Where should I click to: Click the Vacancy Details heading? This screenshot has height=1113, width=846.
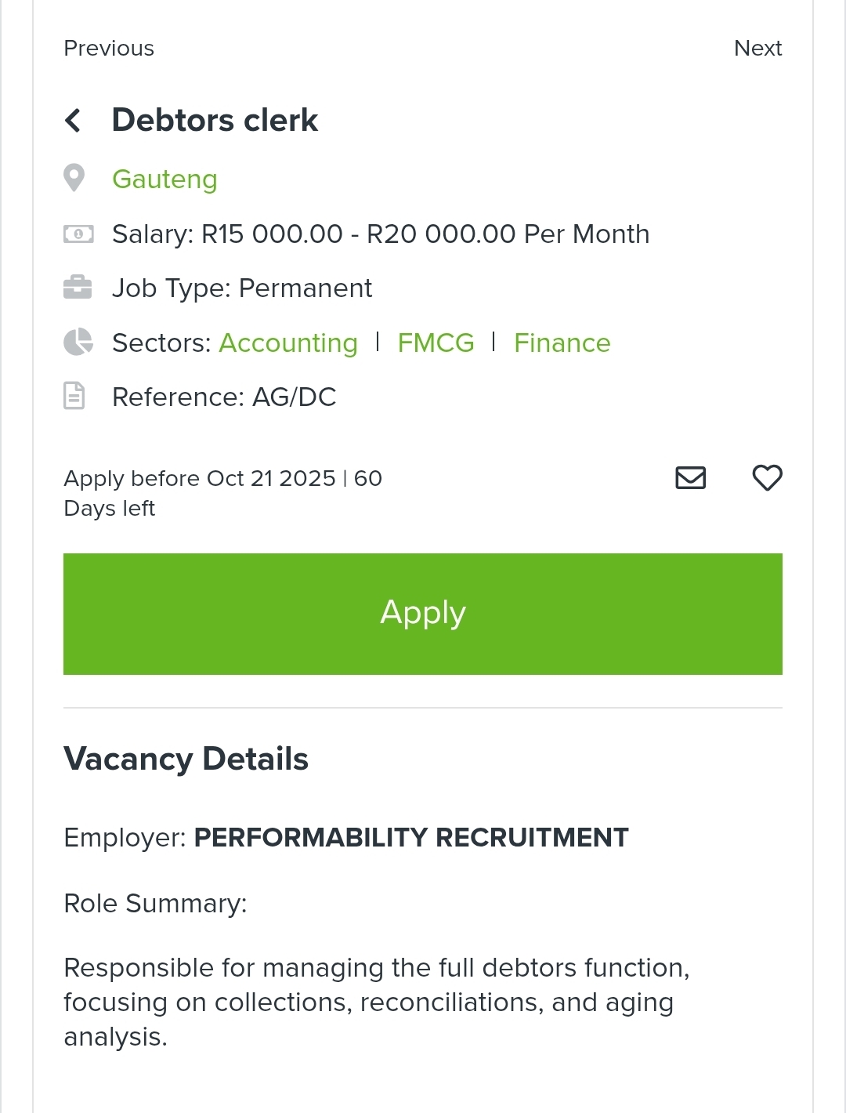pos(186,759)
